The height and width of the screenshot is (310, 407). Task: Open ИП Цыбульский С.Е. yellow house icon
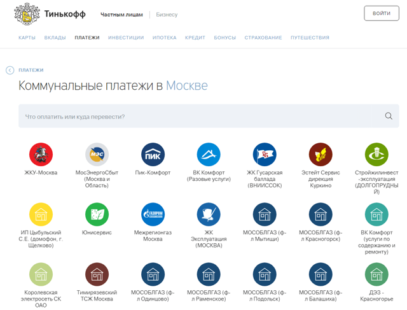click(41, 215)
